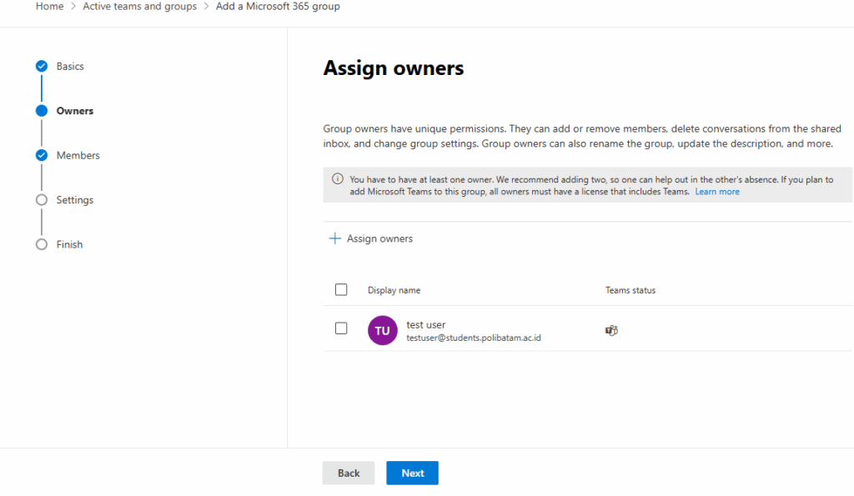Screen dimensions: 854x496
Task: Click the Basics step checkmark icon
Action: 42,66
